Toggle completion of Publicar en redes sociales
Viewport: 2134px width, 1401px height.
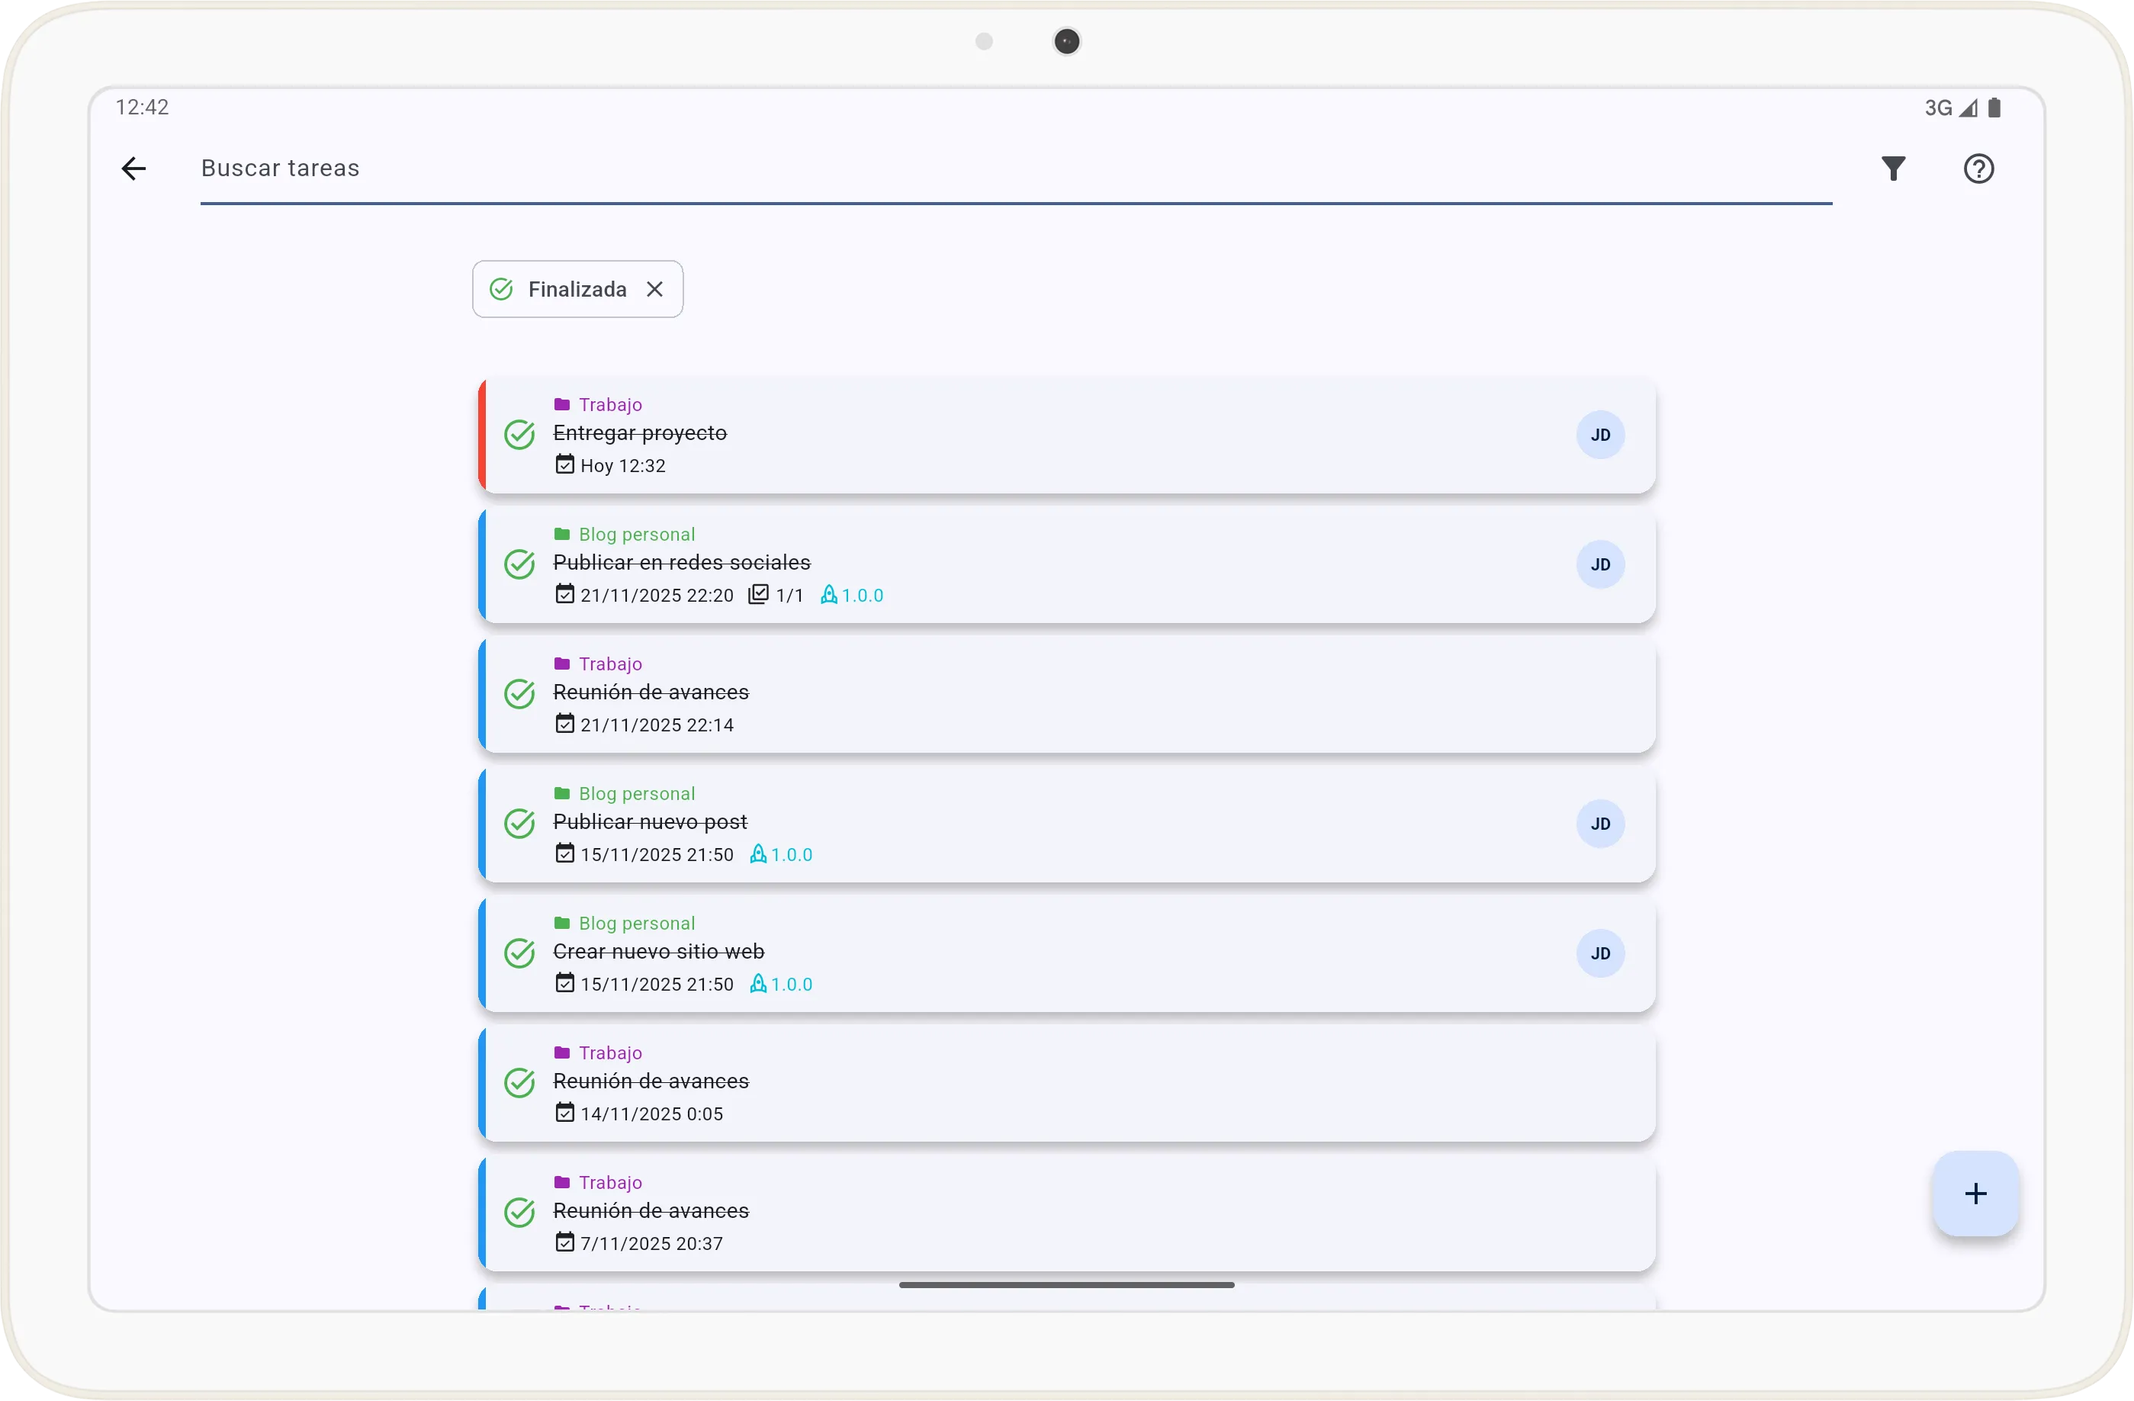pos(520,564)
